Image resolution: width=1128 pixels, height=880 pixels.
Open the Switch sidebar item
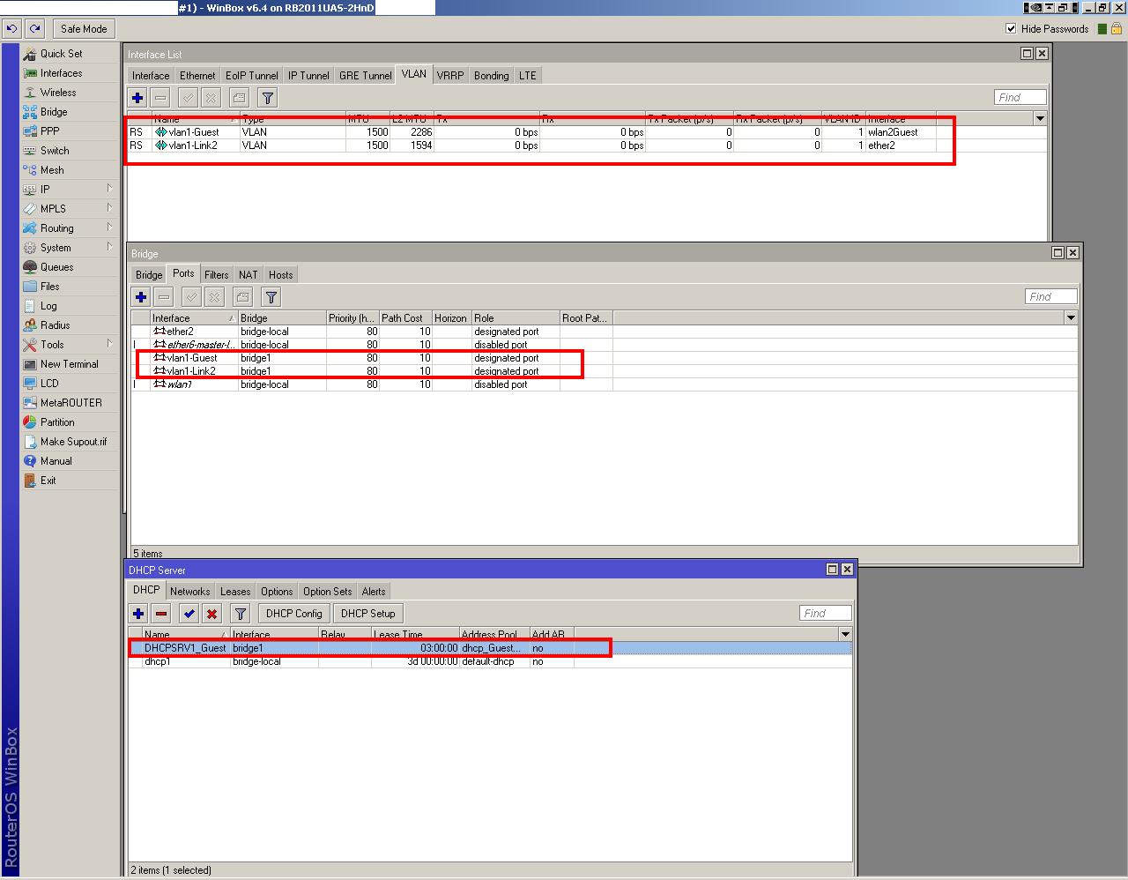55,151
